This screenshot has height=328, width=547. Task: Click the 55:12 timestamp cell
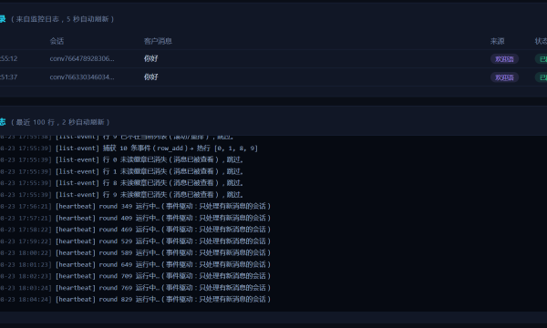pos(9,58)
